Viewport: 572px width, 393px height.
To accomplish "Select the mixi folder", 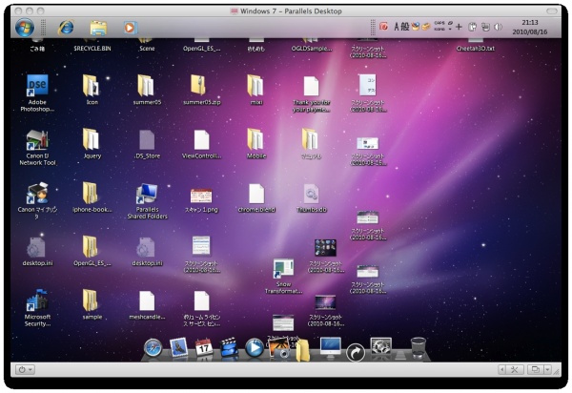I will [255, 86].
